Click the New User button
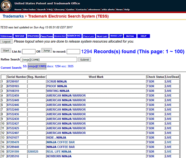186x158 pixels. coord(20,36)
